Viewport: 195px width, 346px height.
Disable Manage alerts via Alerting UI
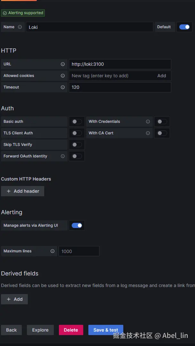77,225
